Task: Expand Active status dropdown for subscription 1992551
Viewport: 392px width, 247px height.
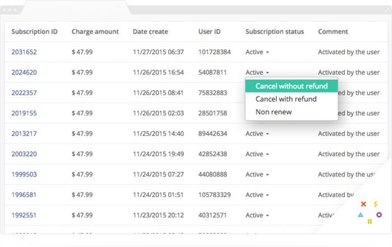Action: [257, 215]
